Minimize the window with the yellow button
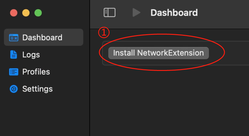Screen dimensions: 249x136 (x=26, y=13)
